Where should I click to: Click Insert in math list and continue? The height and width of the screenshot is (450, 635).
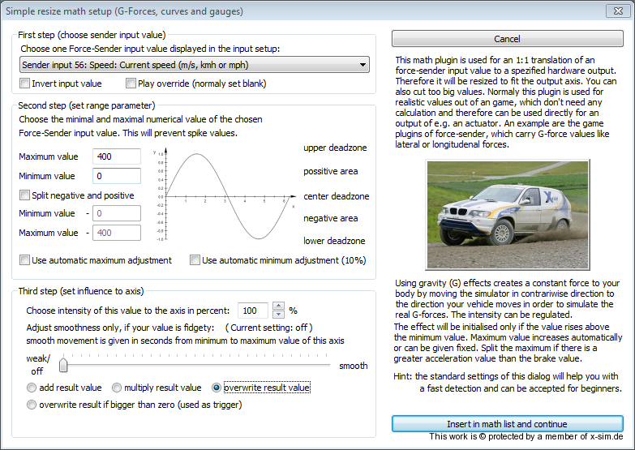pos(507,424)
